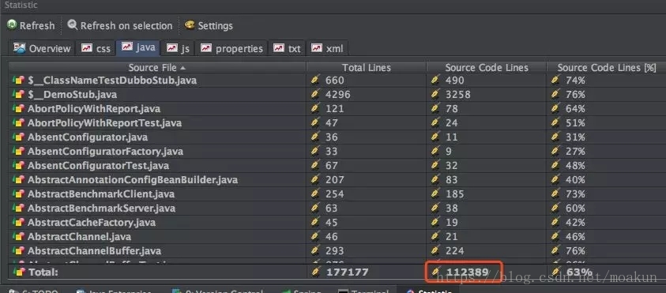Click Refresh on selection
Viewport: 666px width, 293px height.
(x=120, y=25)
